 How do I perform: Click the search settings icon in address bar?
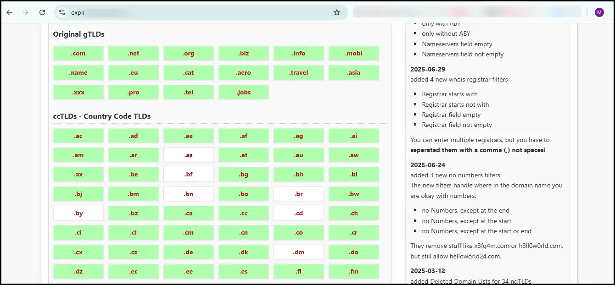pos(62,12)
